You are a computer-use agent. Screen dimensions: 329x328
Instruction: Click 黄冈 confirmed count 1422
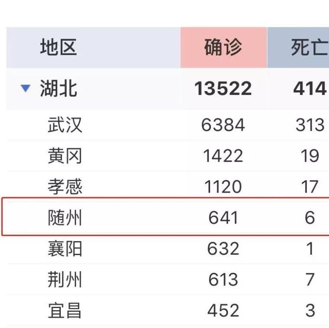tap(223, 156)
